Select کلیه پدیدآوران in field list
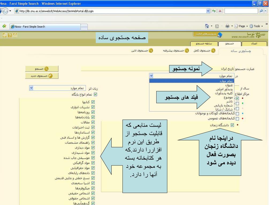274x205 pixels. tap(192, 93)
